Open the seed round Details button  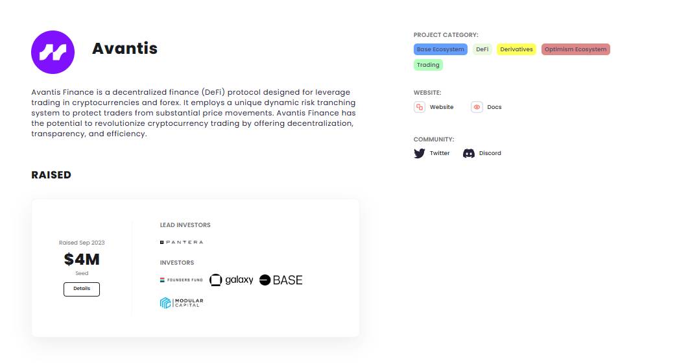coord(82,289)
